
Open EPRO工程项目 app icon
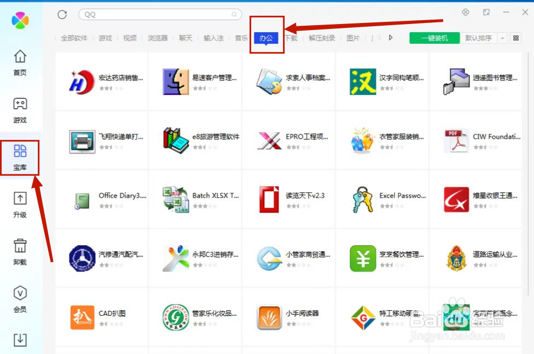269,141
